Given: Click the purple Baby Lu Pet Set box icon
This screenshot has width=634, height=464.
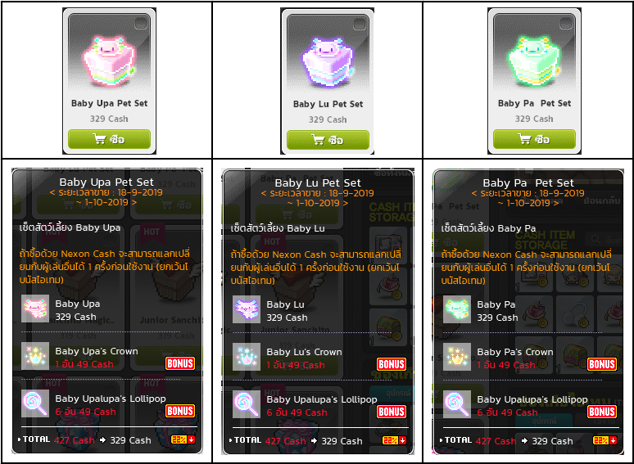Looking at the screenshot, I should 328,62.
